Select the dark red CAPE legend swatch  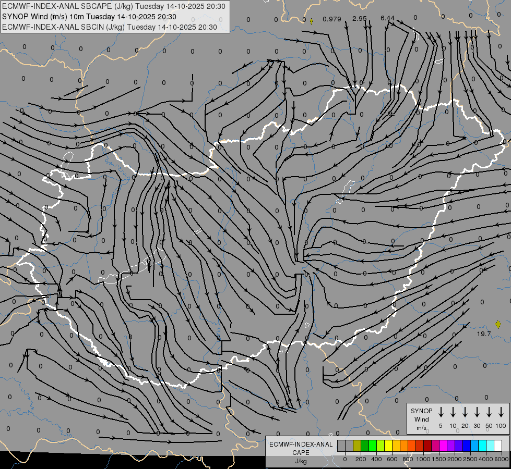pyautogui.click(x=427, y=446)
